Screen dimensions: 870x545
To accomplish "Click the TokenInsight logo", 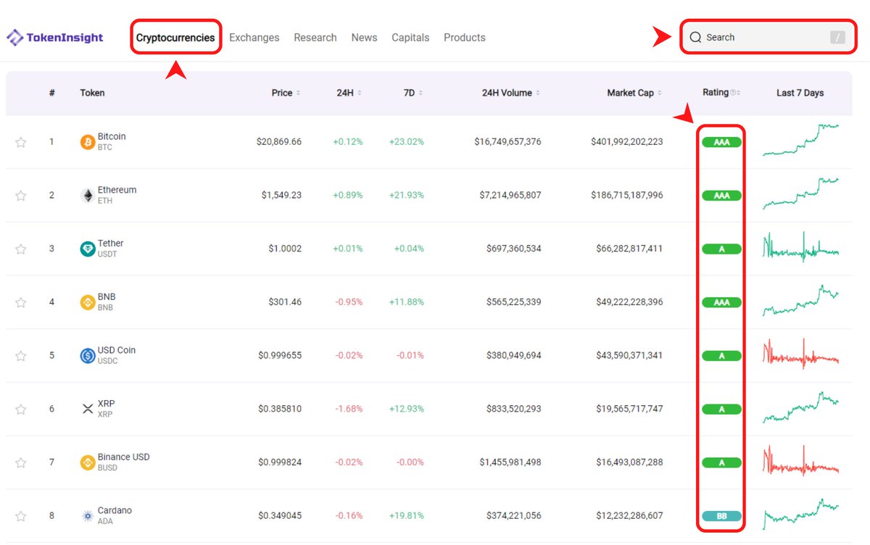I will pos(55,38).
